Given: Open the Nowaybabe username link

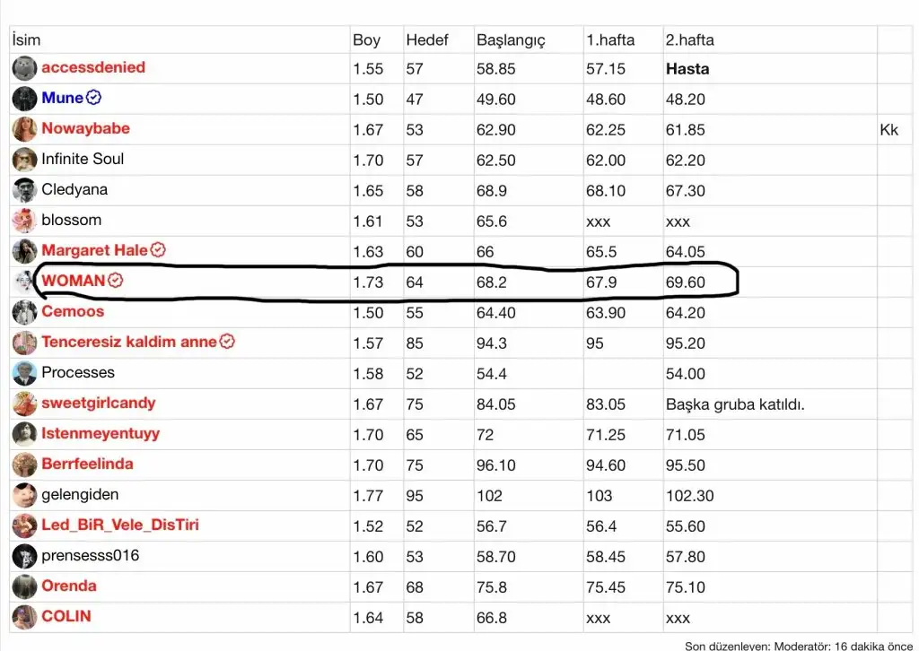Looking at the screenshot, I should 85,128.
